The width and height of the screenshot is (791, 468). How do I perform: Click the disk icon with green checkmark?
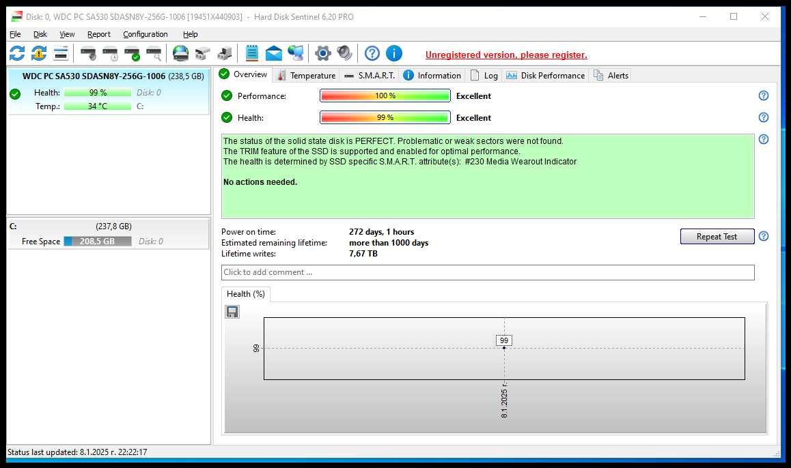[132, 53]
